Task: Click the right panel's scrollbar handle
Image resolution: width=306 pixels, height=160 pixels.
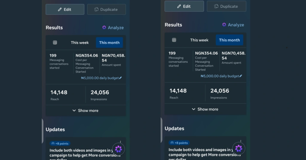Action: click(161, 130)
